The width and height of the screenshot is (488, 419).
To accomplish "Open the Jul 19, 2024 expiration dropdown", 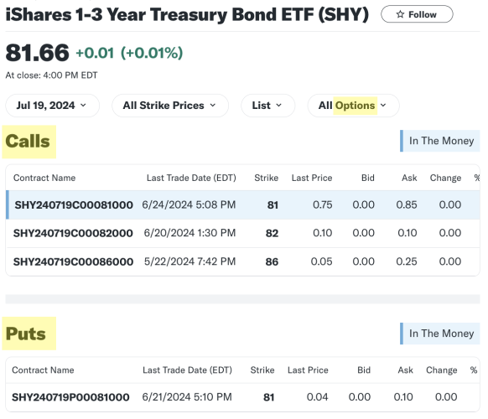I will (x=52, y=106).
